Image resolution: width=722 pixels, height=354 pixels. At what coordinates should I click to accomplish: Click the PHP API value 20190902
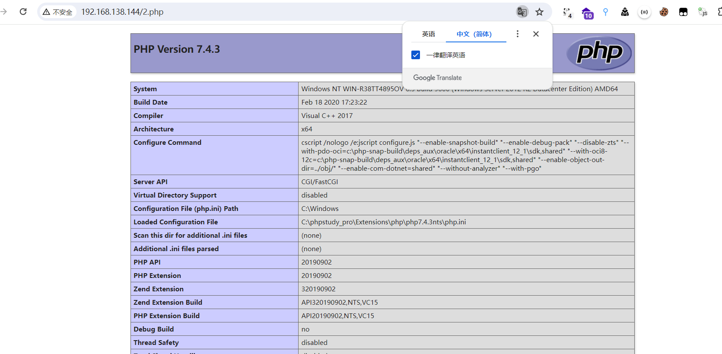click(x=317, y=262)
